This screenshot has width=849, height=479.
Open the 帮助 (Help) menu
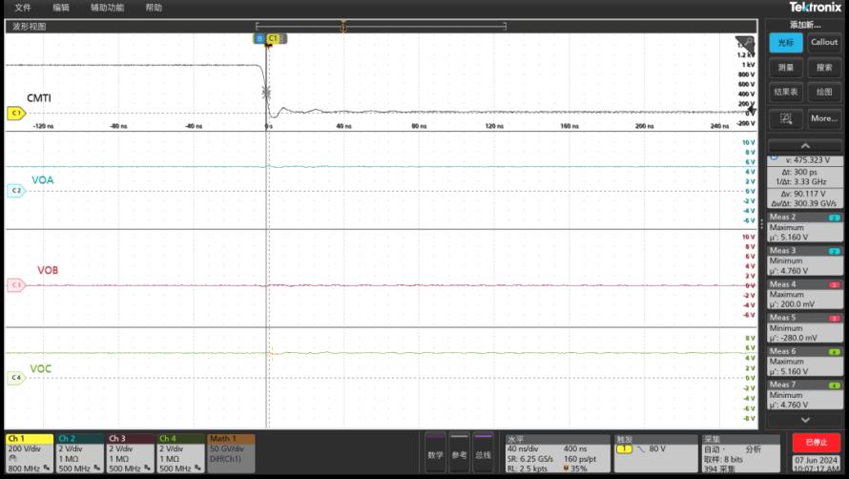click(x=154, y=8)
